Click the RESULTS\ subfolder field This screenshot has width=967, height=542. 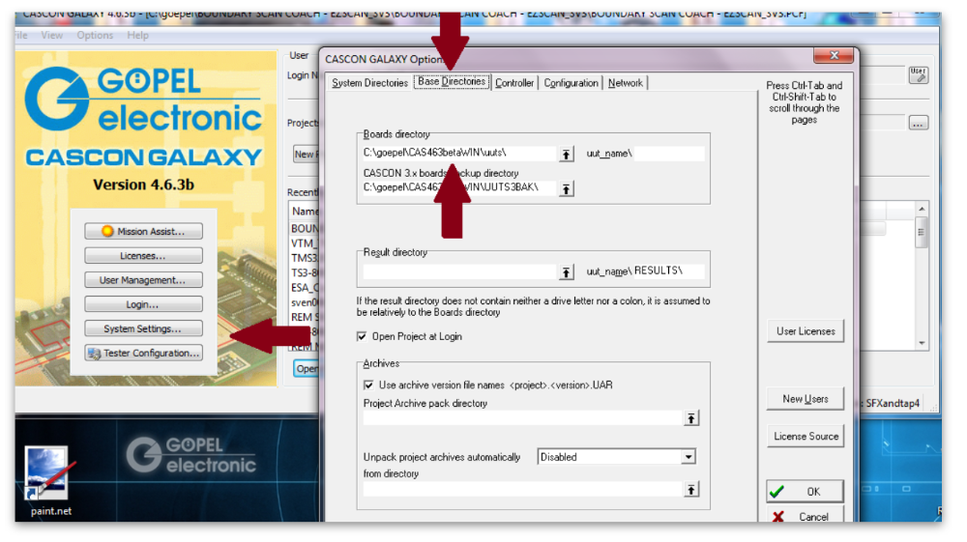pyautogui.click(x=668, y=271)
